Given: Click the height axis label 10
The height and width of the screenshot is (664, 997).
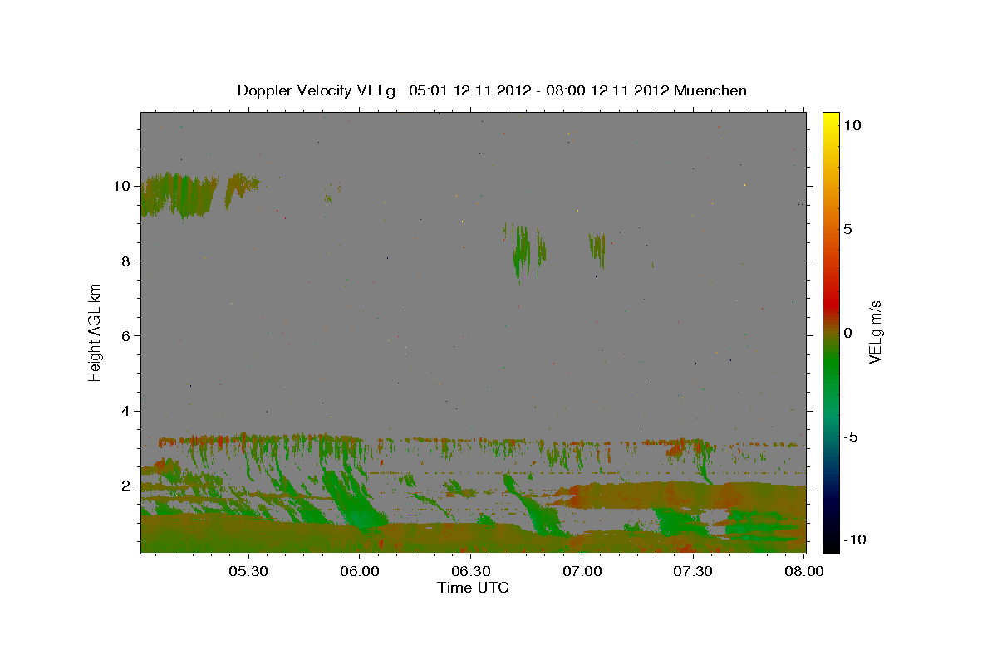Looking at the screenshot, I should (123, 186).
